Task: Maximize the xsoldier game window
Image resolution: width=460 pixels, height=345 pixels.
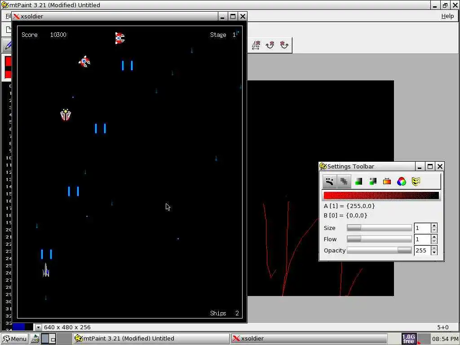Action: [x=233, y=17]
